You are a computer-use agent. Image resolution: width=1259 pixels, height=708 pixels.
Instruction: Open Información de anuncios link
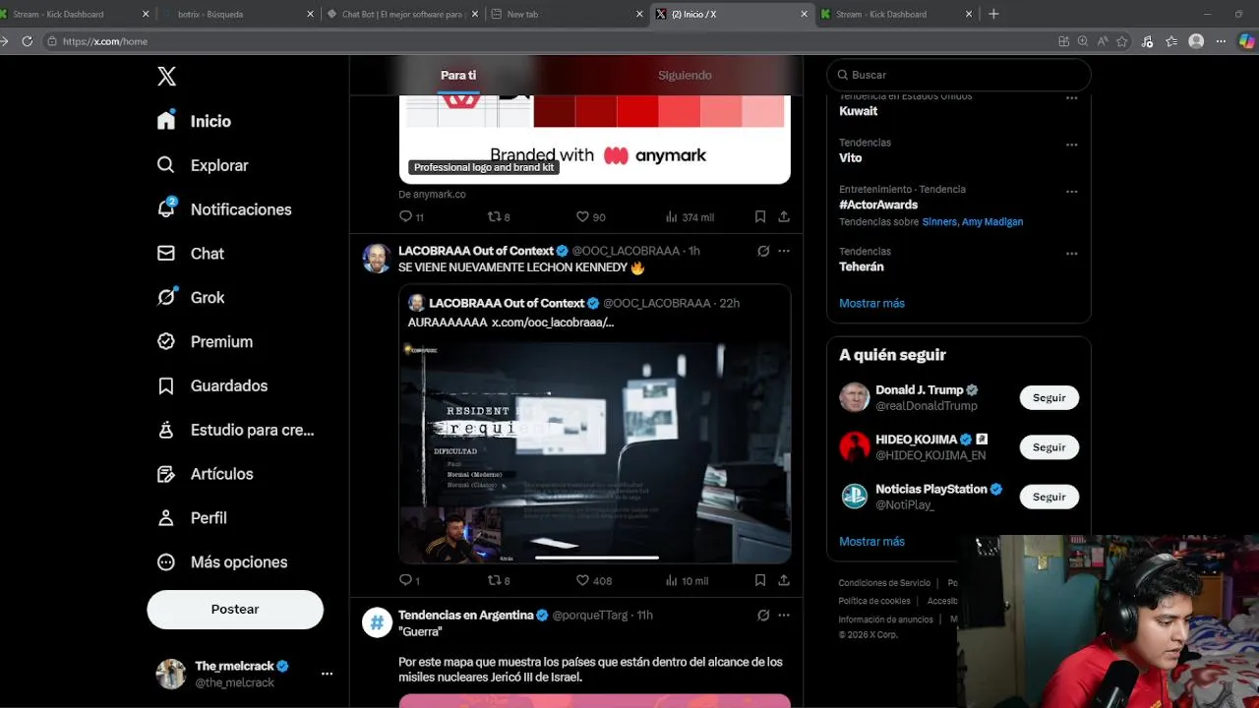[x=885, y=619]
